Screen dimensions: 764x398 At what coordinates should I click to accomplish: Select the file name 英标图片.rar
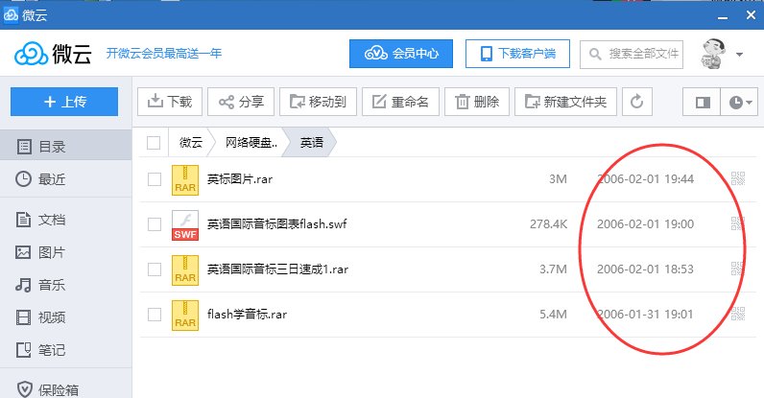pyautogui.click(x=240, y=179)
